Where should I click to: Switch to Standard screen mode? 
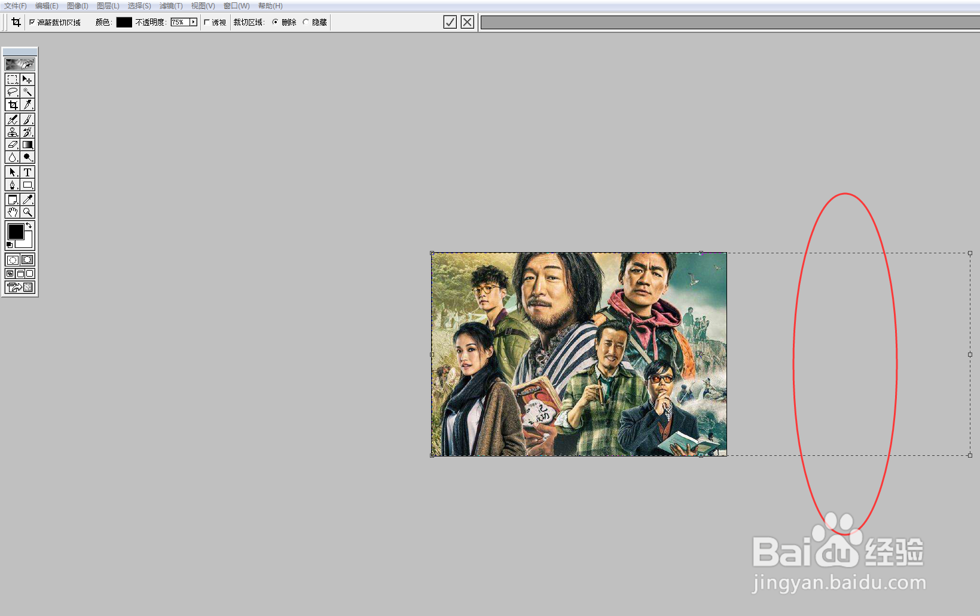coord(10,274)
